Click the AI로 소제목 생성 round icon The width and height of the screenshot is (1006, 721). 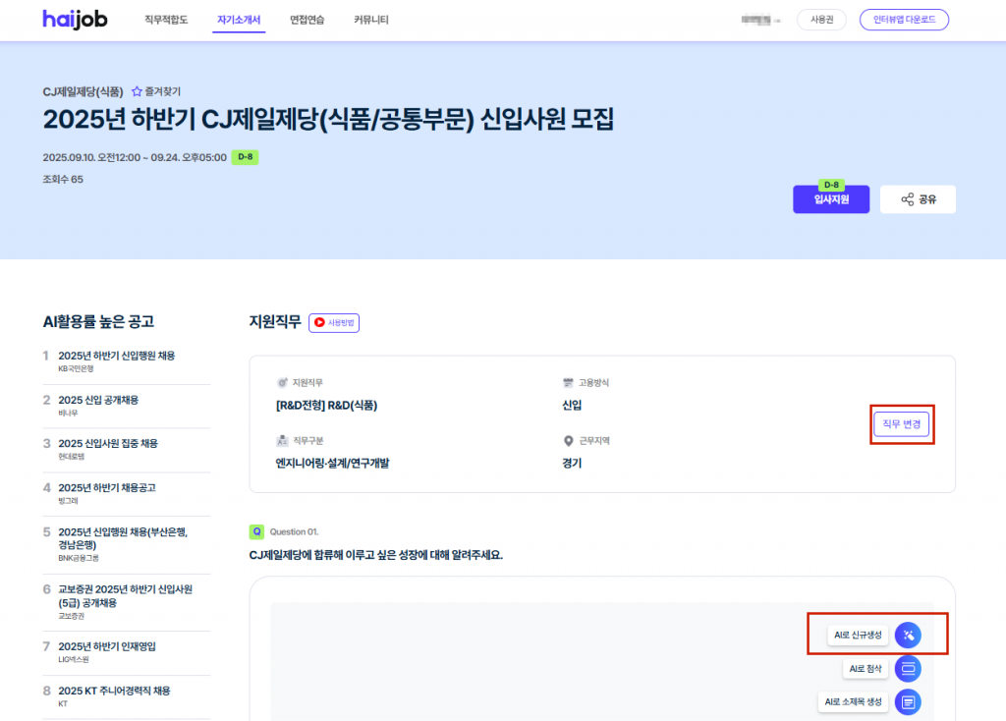click(908, 702)
